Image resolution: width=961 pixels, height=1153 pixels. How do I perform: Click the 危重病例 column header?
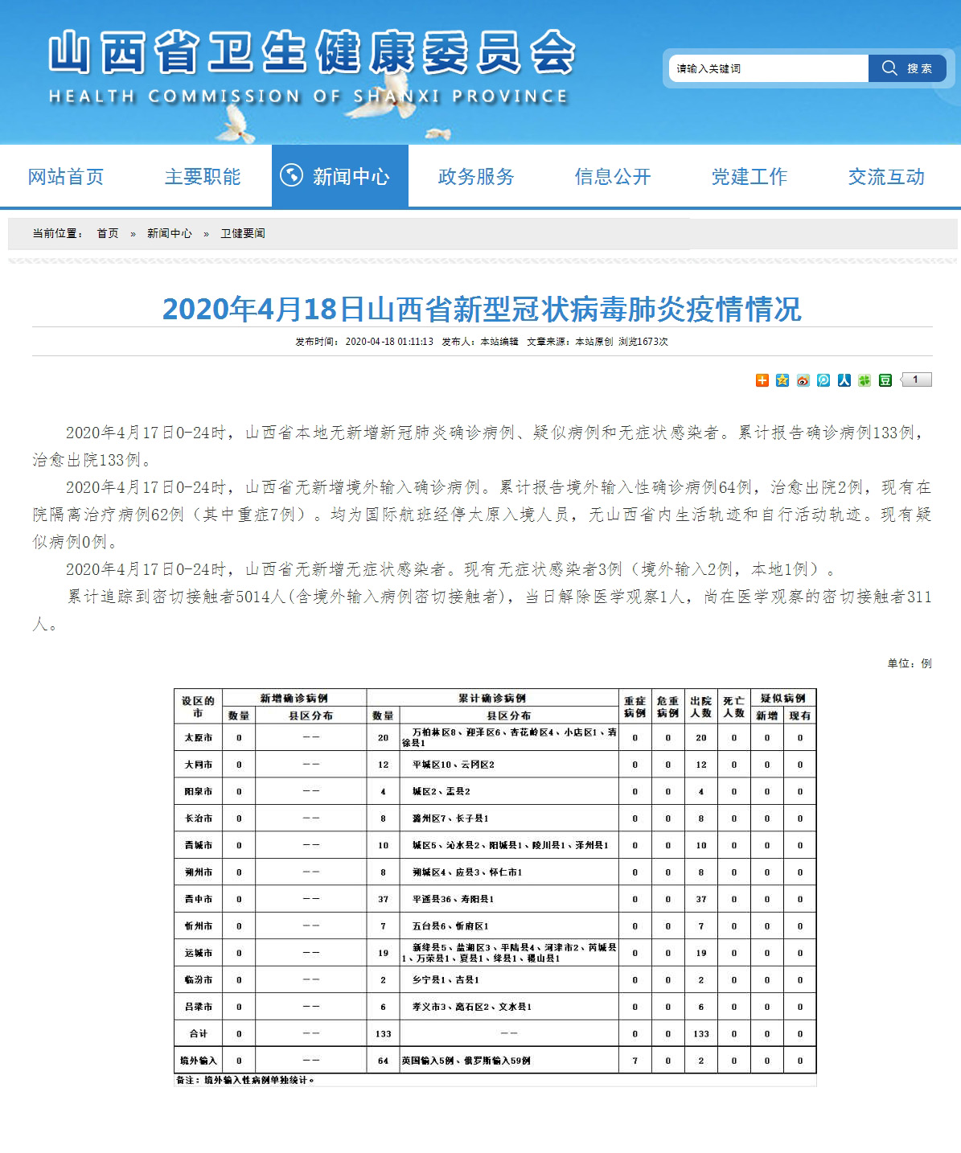coord(668,707)
